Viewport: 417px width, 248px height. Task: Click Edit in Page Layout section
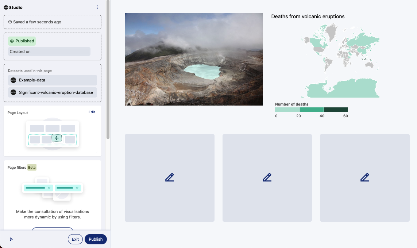pos(92,112)
